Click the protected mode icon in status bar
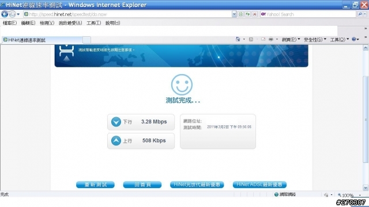 click(x=326, y=195)
